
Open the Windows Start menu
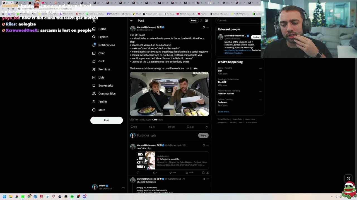coord(4,197)
